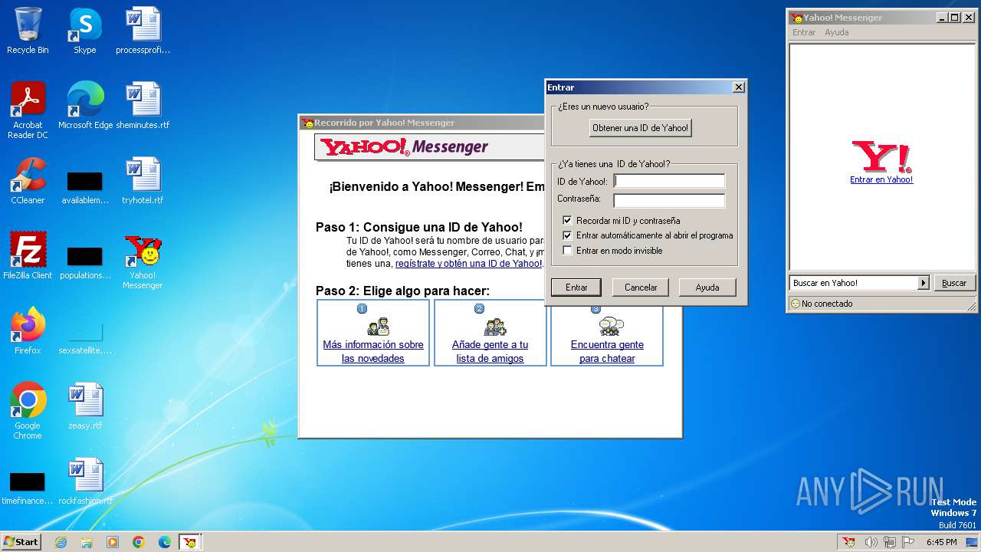
Task: Select the populations desktop file icon
Action: pos(85,261)
